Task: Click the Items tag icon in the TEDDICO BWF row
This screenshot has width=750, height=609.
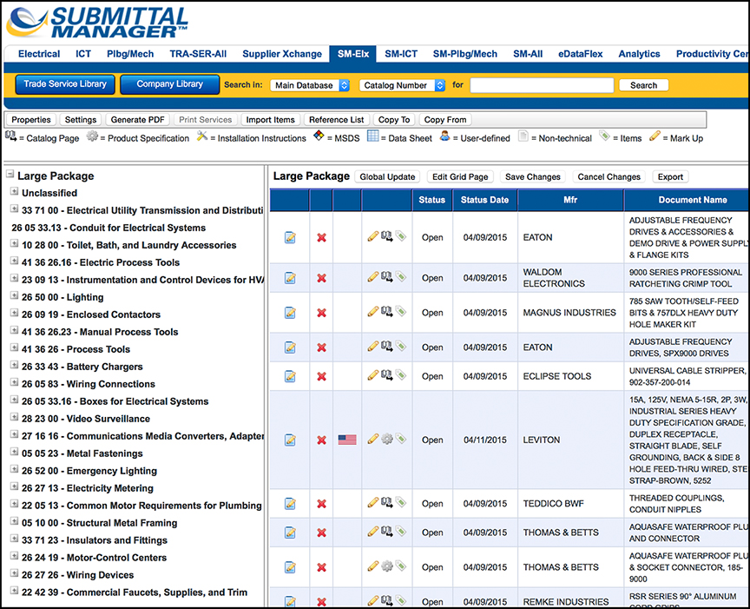Action: (x=401, y=503)
